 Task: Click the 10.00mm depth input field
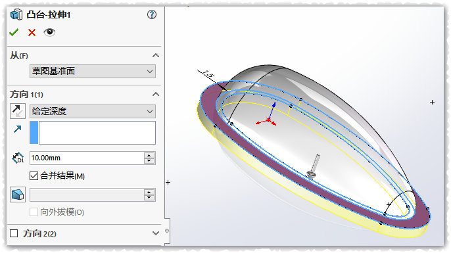87,158
